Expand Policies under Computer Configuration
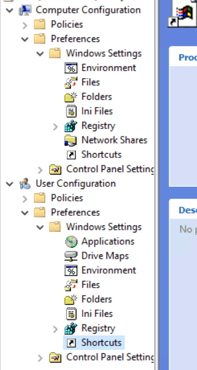Screen dimensions: 197x370 pos(25,25)
